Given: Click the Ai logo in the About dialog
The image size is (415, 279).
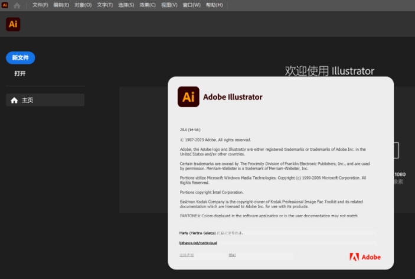Looking at the screenshot, I should pos(188,97).
